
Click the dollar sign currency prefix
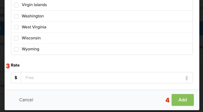click(x=16, y=78)
